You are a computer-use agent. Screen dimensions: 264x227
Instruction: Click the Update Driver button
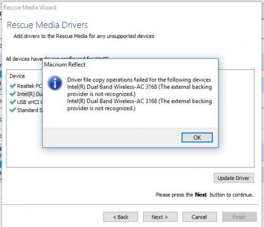point(234,178)
